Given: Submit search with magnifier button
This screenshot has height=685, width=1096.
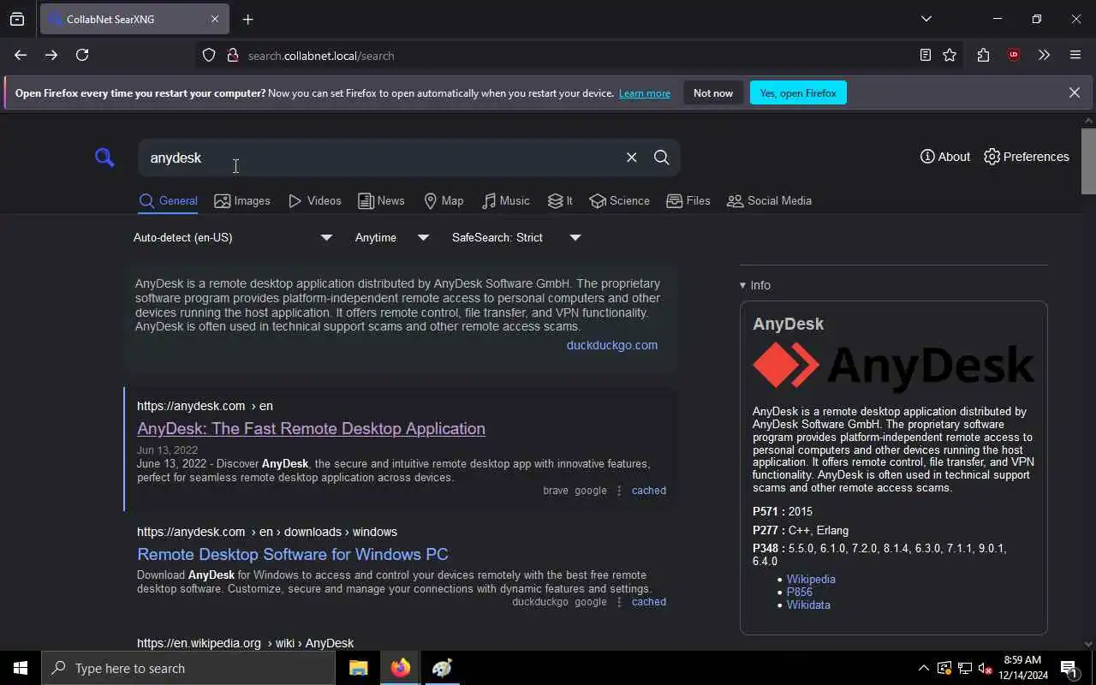Looking at the screenshot, I should point(662,158).
